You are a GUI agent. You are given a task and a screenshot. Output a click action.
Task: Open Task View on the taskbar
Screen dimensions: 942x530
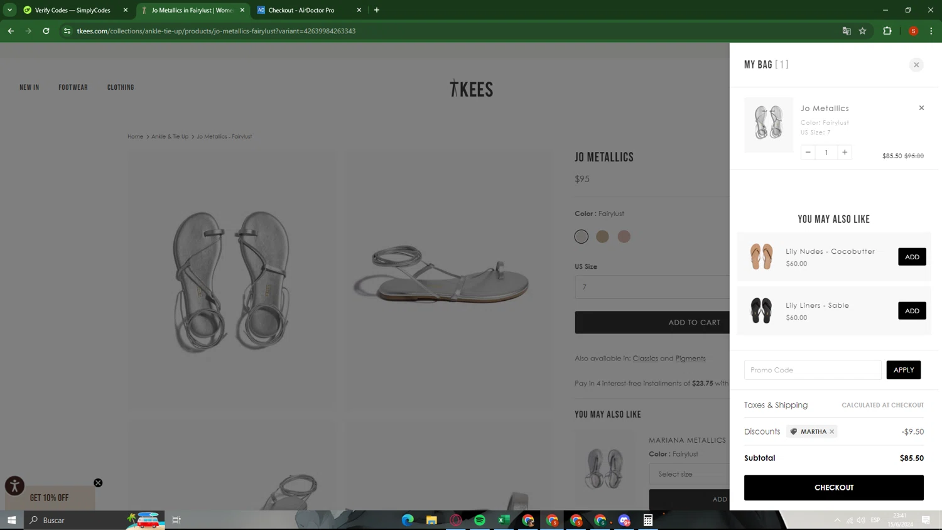pos(176,520)
